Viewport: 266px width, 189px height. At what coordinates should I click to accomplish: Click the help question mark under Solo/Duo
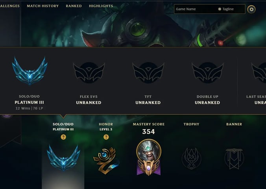tap(63, 137)
